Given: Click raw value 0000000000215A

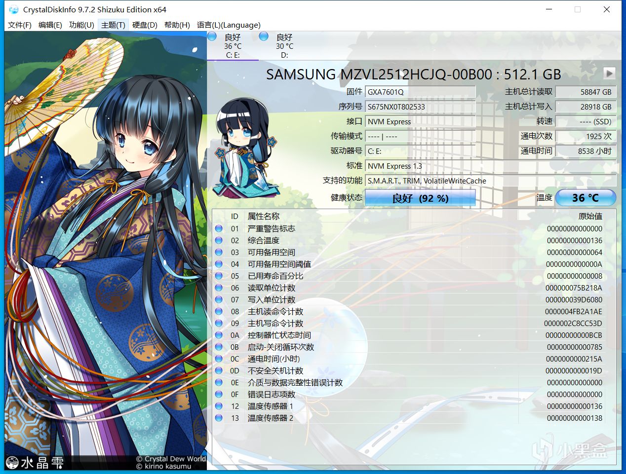Looking at the screenshot, I should [x=574, y=359].
